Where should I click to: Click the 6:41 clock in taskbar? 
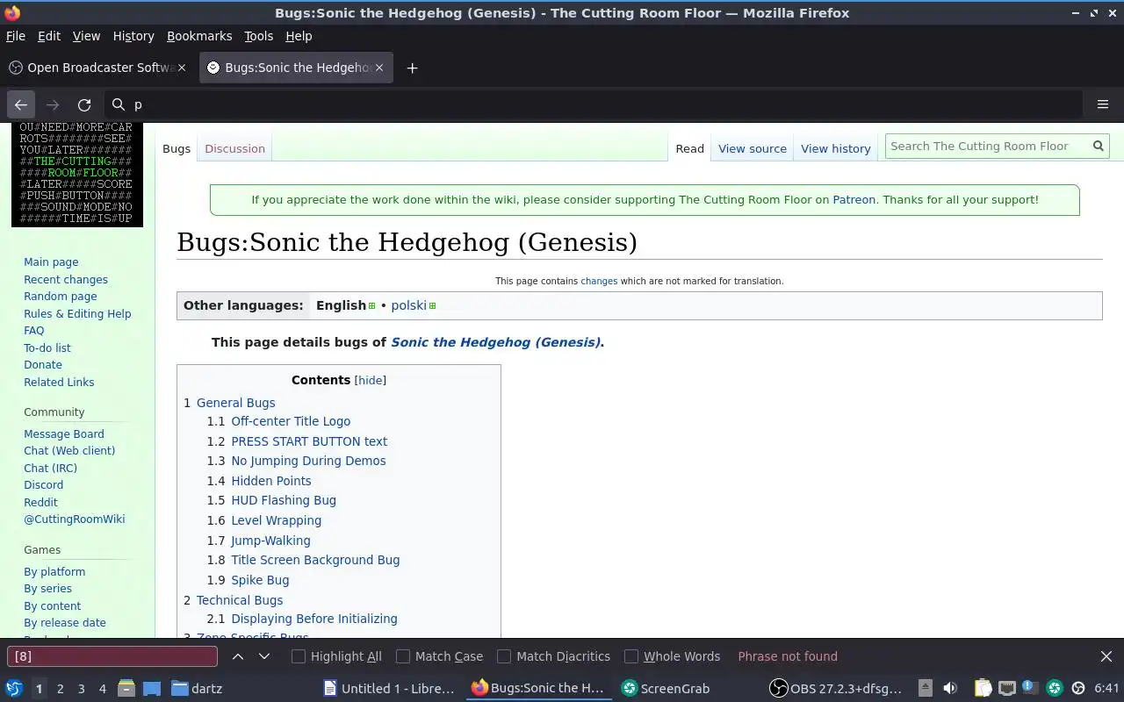[x=1106, y=688]
